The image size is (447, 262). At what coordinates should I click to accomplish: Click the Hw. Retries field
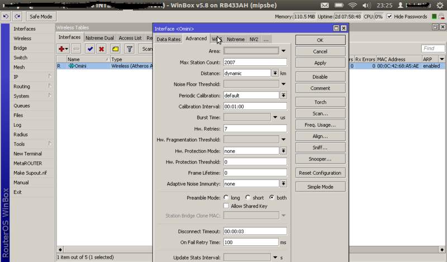[x=255, y=128]
